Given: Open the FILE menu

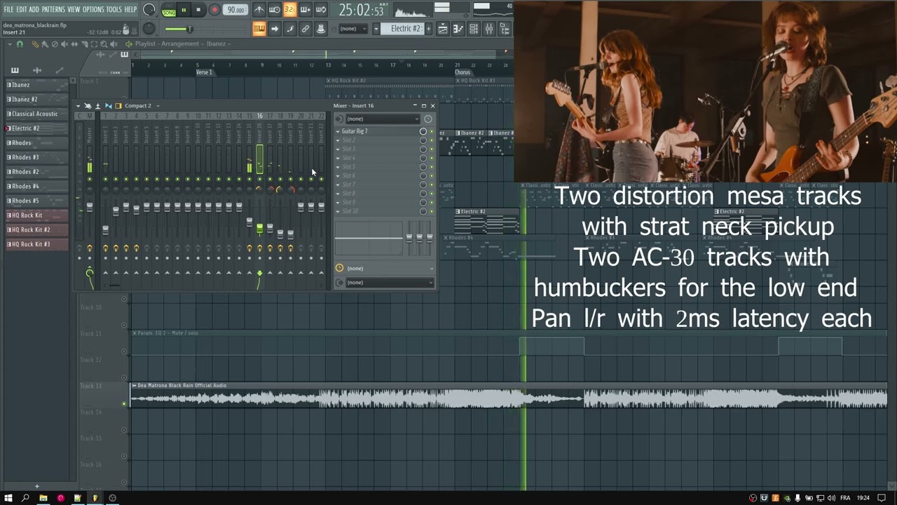Looking at the screenshot, I should 8,10.
